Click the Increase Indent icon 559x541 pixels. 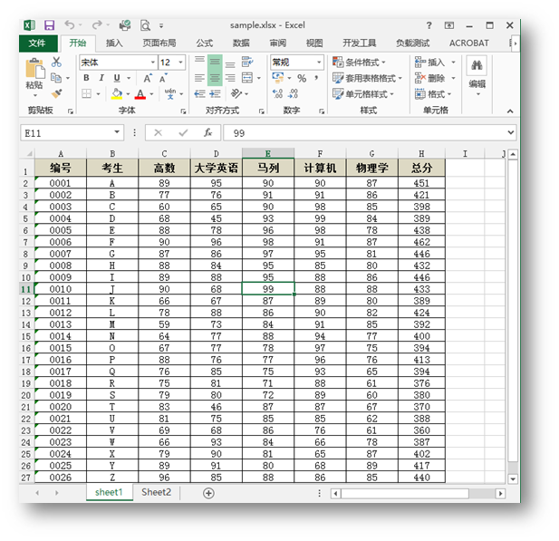point(215,94)
